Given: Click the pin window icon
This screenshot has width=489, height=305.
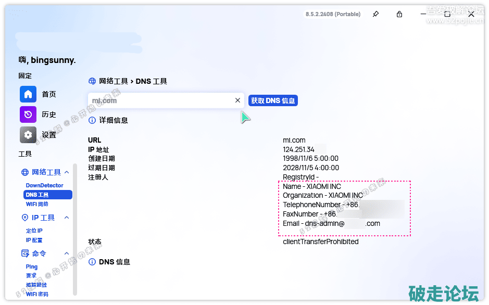Looking at the screenshot, I should coord(375,14).
